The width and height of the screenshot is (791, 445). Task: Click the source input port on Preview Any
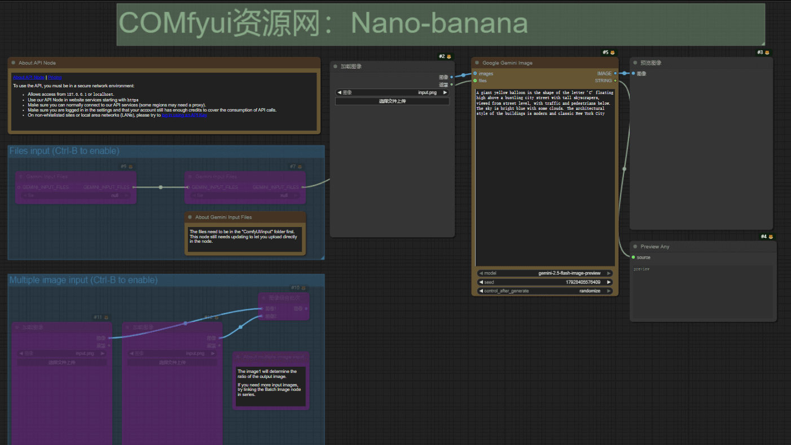(x=633, y=257)
